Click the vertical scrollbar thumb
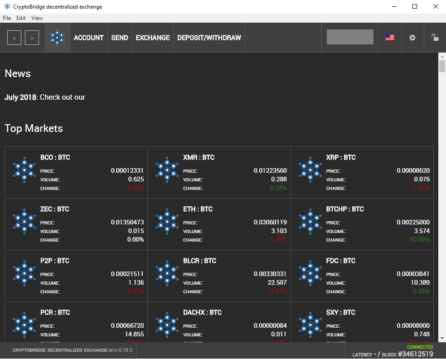Image resolution: width=446 pixels, height=359 pixels. coord(442,66)
